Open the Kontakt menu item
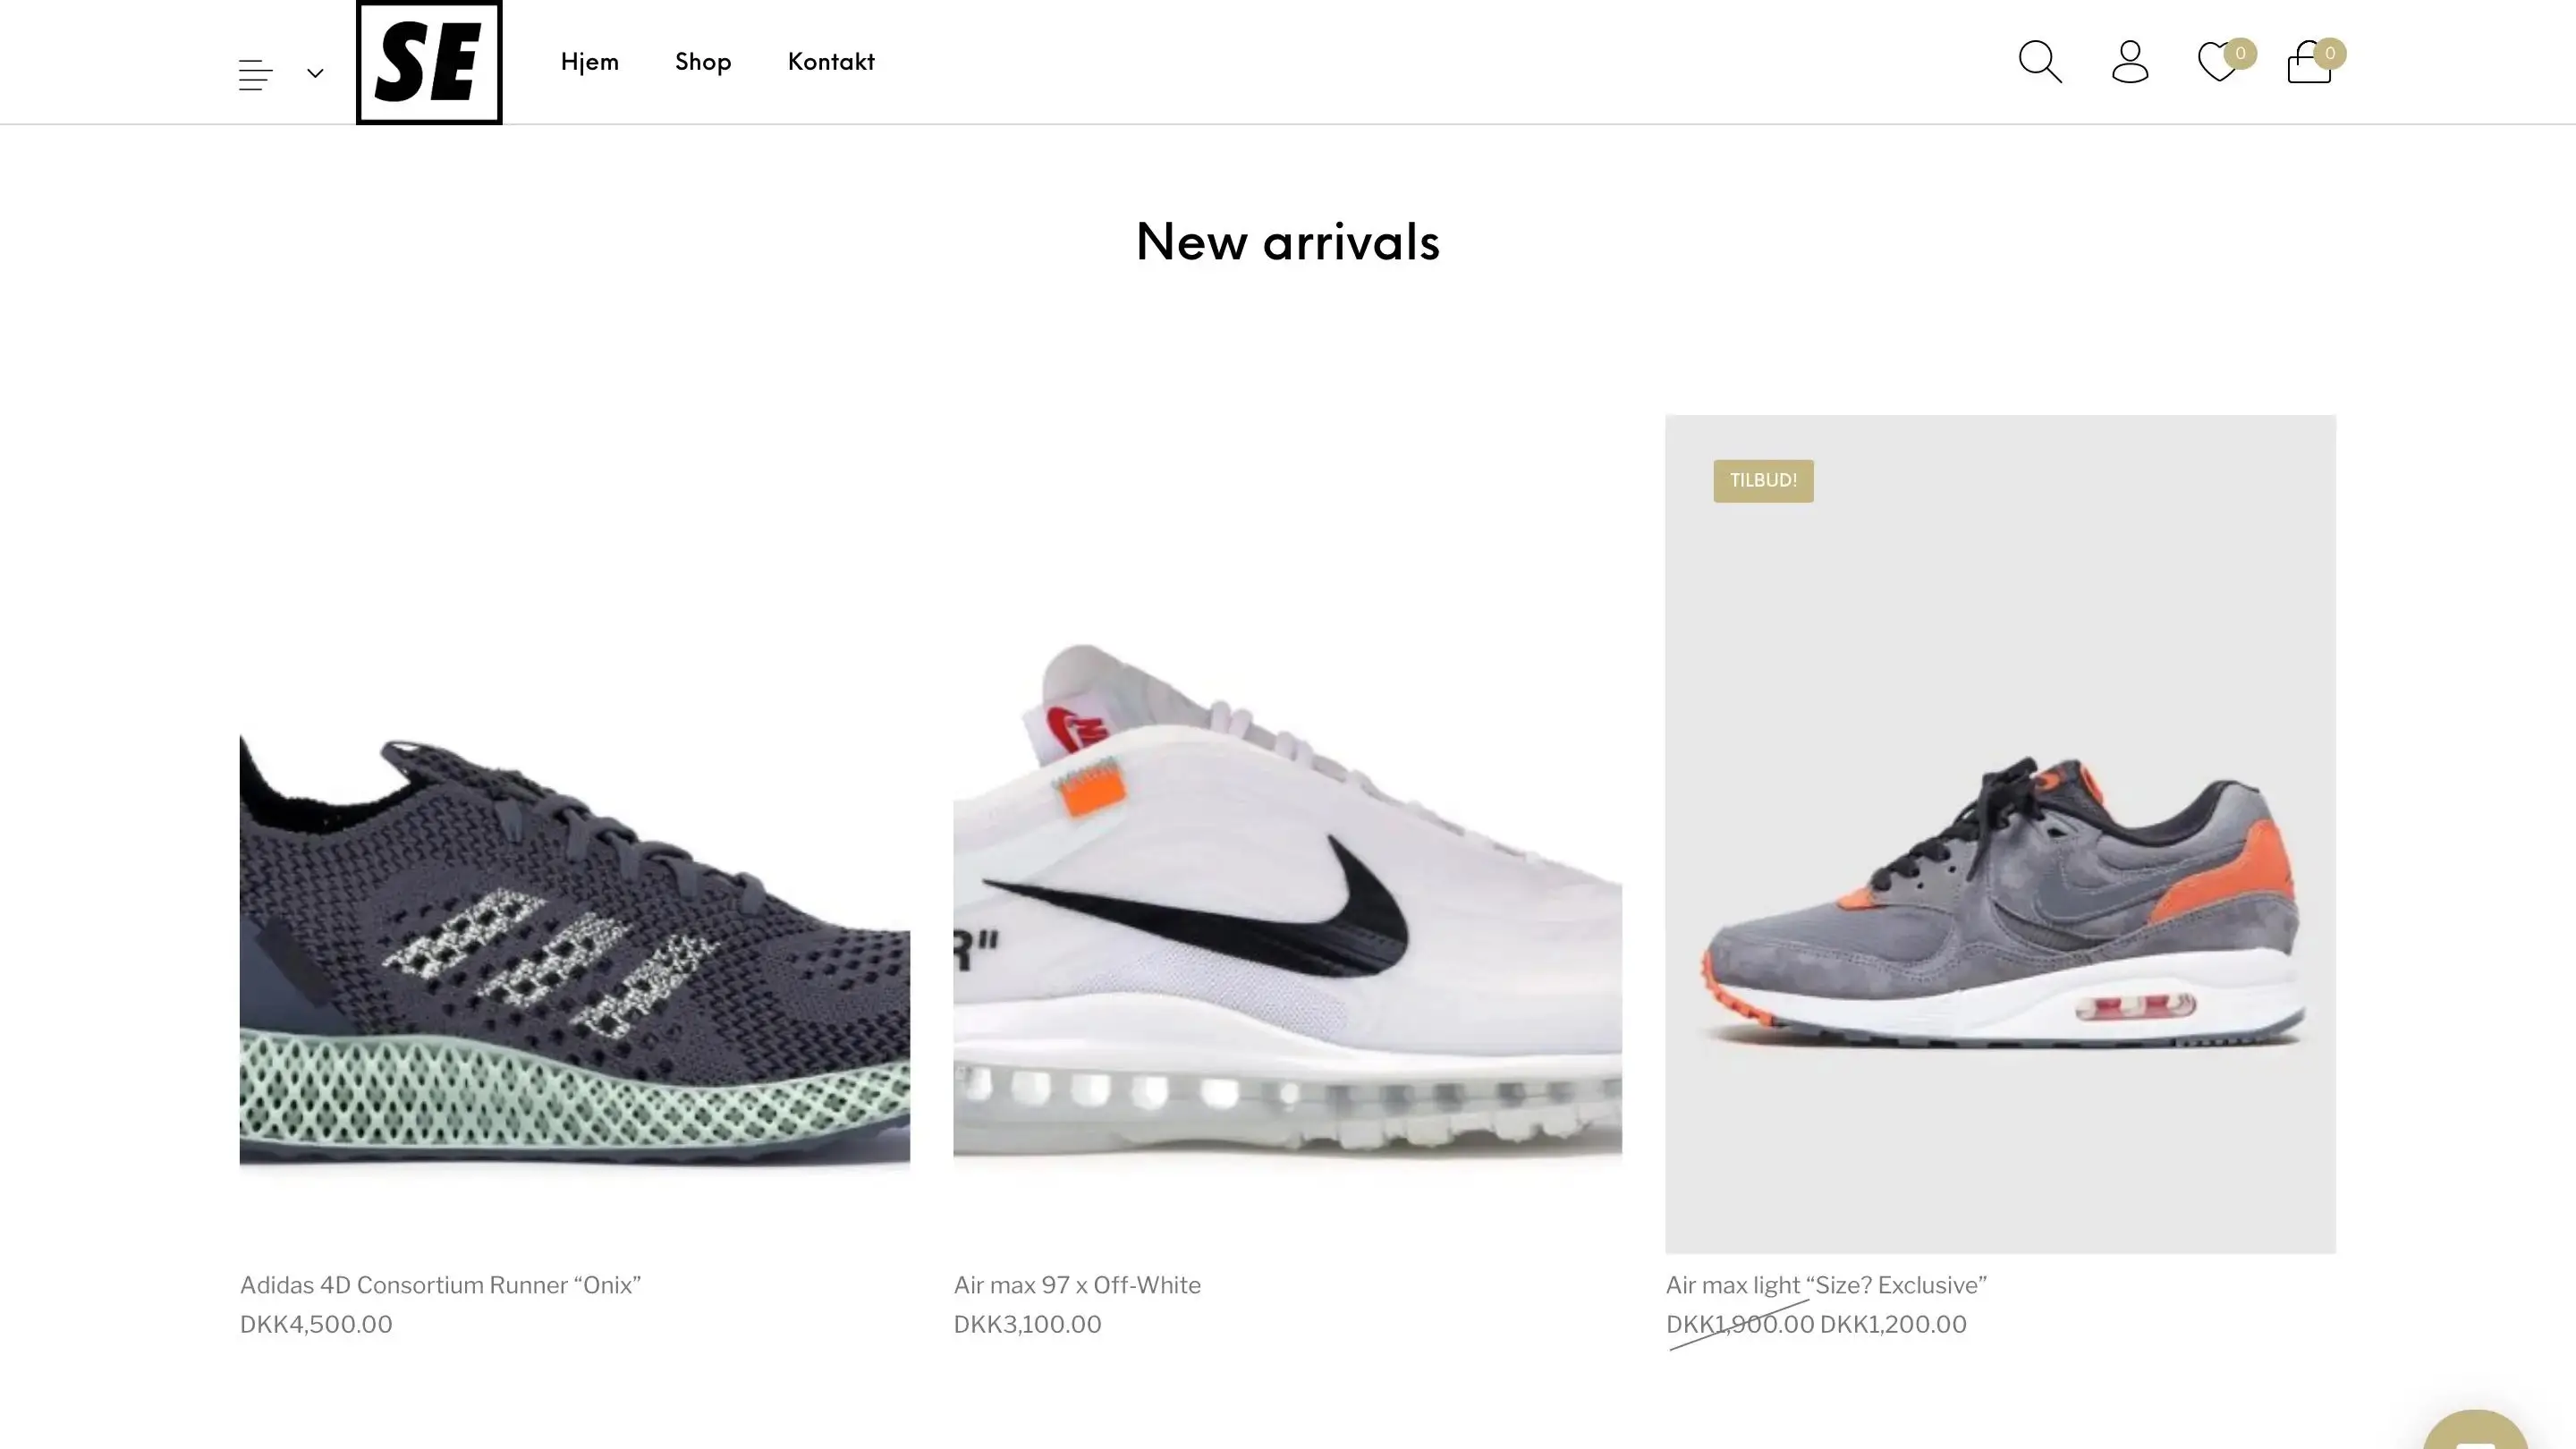Viewport: 2576px width, 1449px height. point(831,63)
